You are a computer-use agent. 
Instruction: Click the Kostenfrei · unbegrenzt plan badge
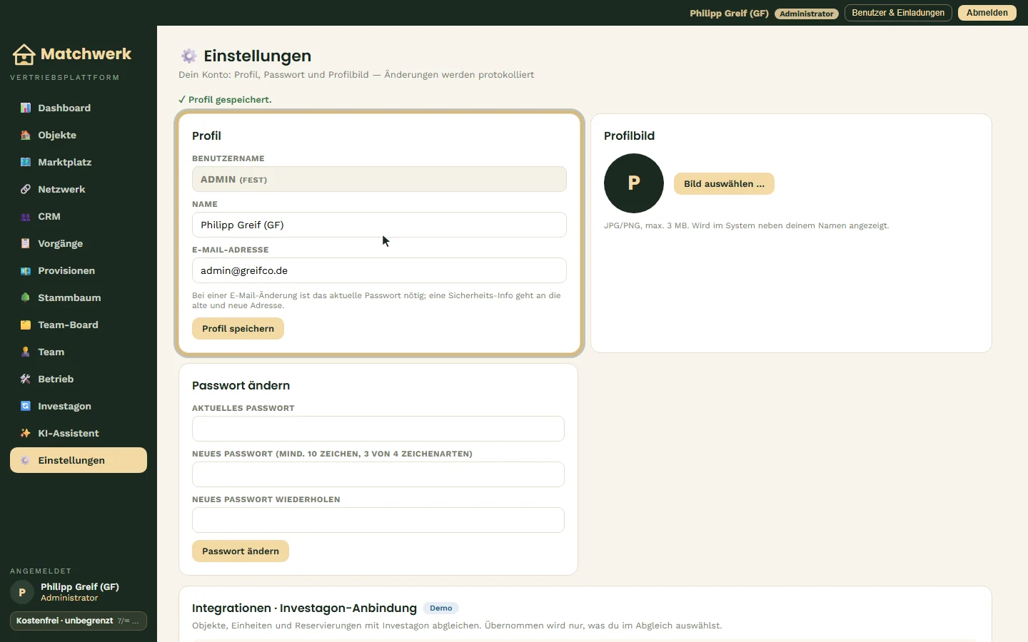point(79,621)
